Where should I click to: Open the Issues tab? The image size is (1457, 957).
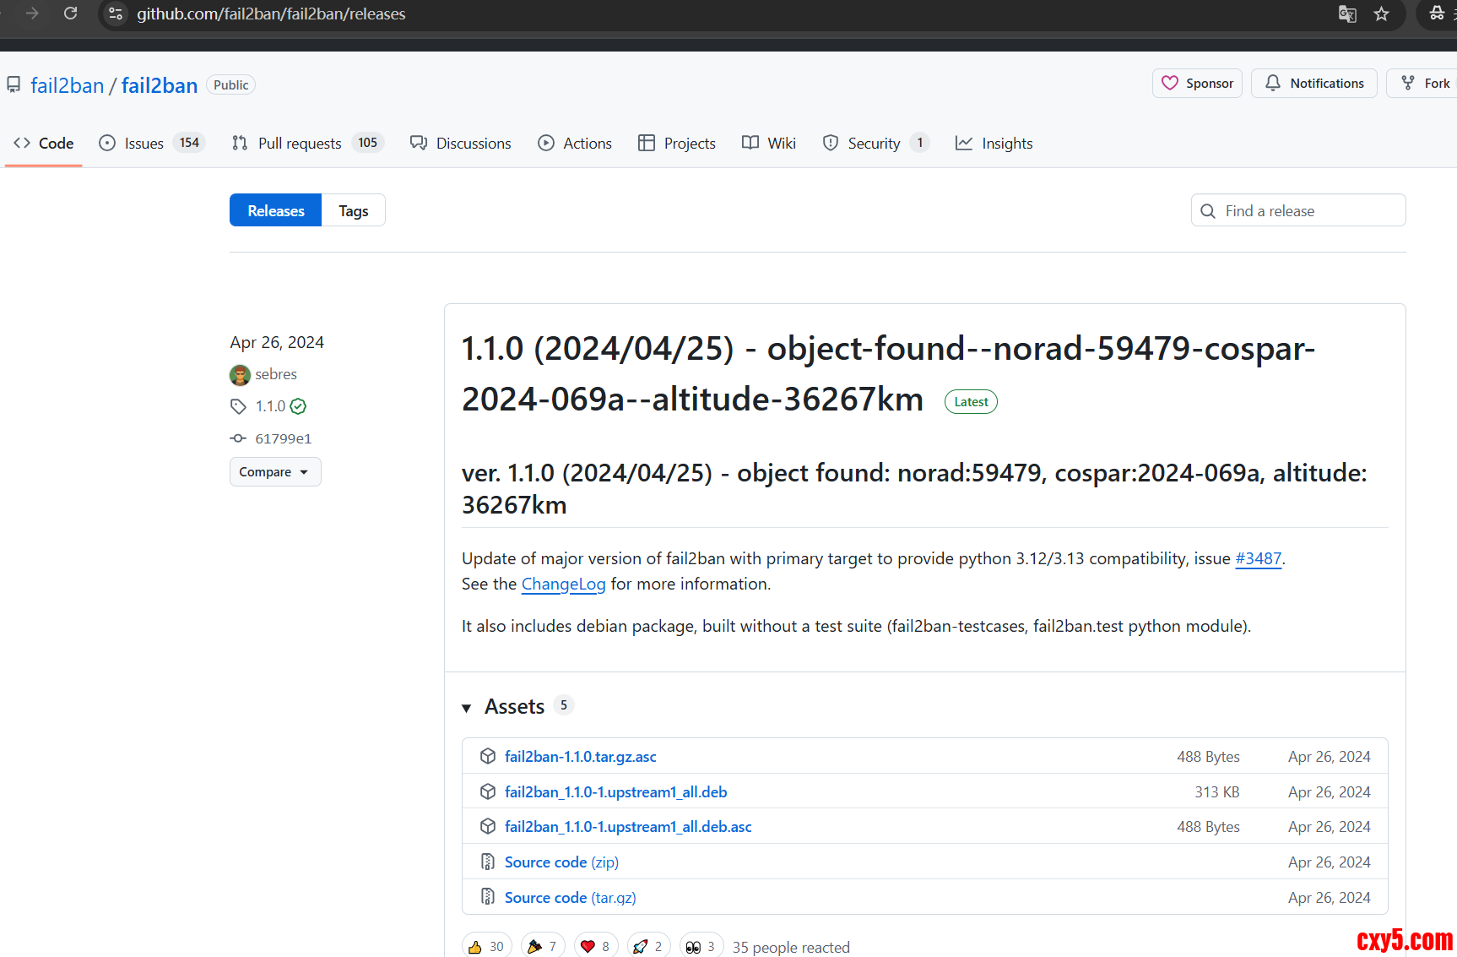coord(144,144)
